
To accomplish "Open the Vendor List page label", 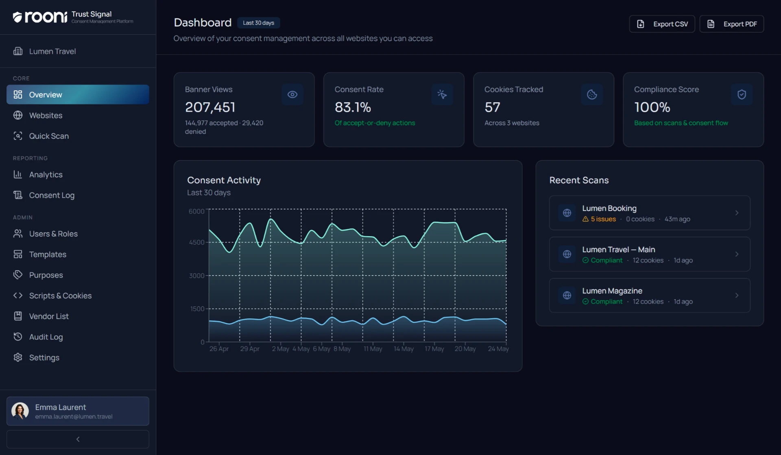I will click(x=49, y=316).
